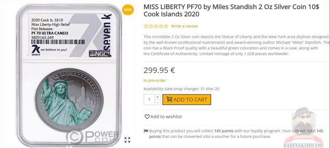Click the heart icon beside Add to wishlist
330x148 pixels.
coord(147,117)
